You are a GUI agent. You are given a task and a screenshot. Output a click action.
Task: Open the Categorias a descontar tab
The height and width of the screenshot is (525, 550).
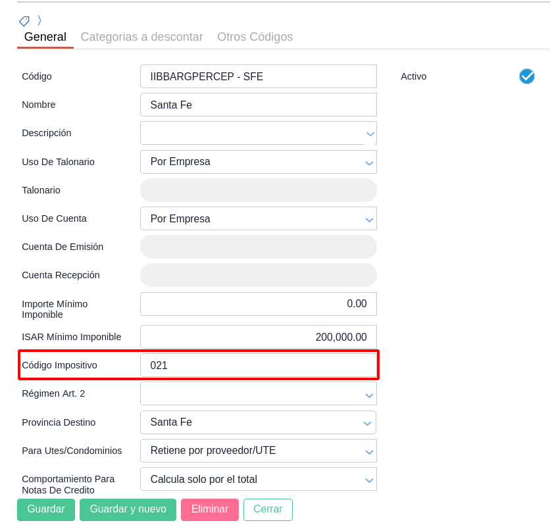(141, 37)
